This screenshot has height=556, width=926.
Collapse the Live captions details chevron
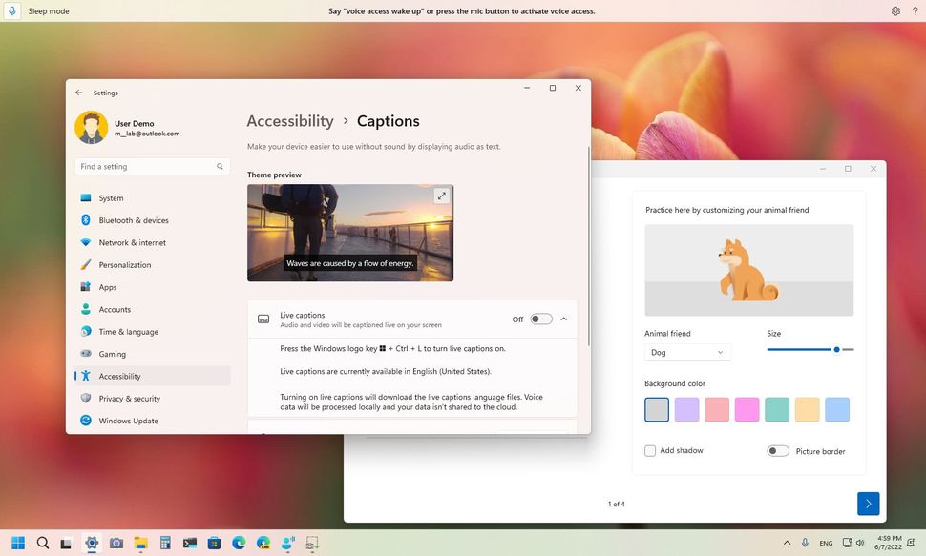pyautogui.click(x=564, y=319)
